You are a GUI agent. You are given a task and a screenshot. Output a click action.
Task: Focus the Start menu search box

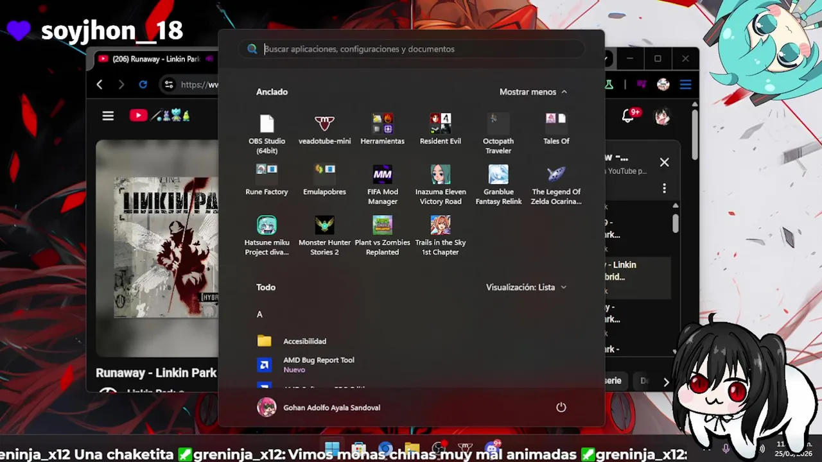pyautogui.click(x=412, y=49)
